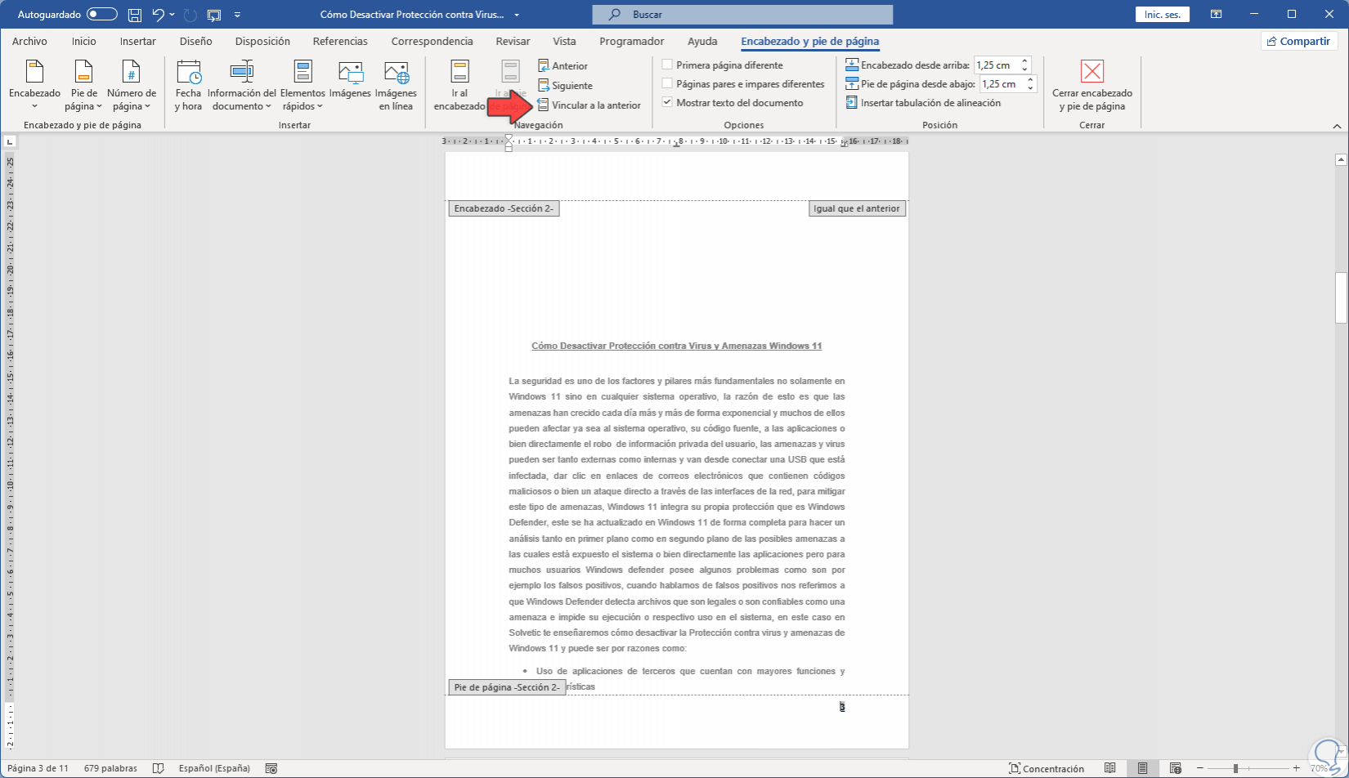1349x778 pixels.
Task: Click the vertical scrollbar's up arrow
Action: click(x=1341, y=159)
